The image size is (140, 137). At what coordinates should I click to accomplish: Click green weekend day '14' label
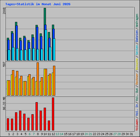(x=62, y=134)
